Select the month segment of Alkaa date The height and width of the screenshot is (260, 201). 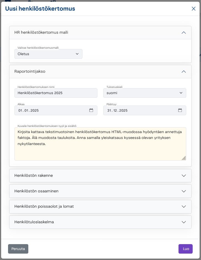(26, 111)
